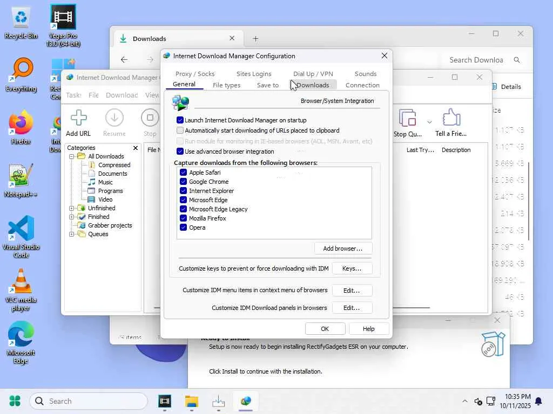
Task: Select the Vegas Pro 13.0 desktop icon
Action: pos(63,25)
